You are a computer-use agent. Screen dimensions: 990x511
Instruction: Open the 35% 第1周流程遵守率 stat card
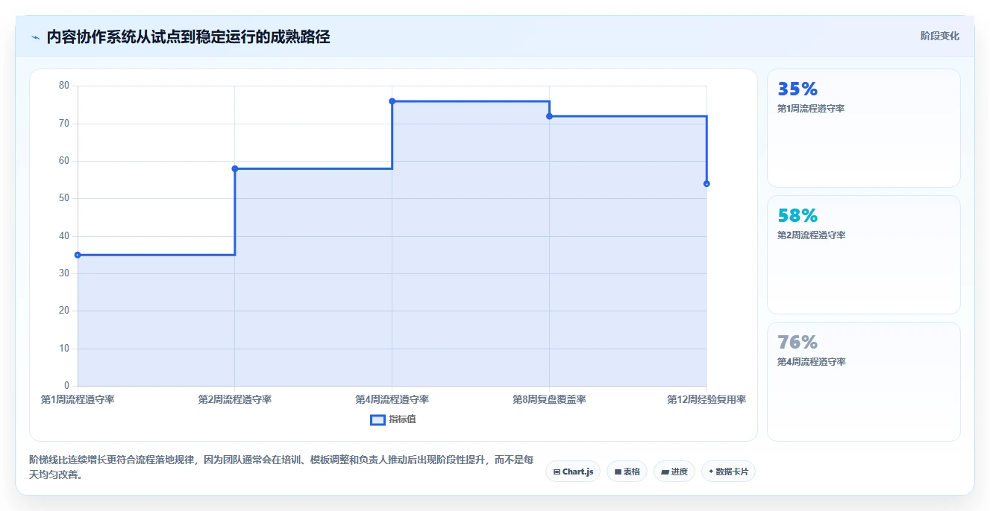[x=863, y=128]
